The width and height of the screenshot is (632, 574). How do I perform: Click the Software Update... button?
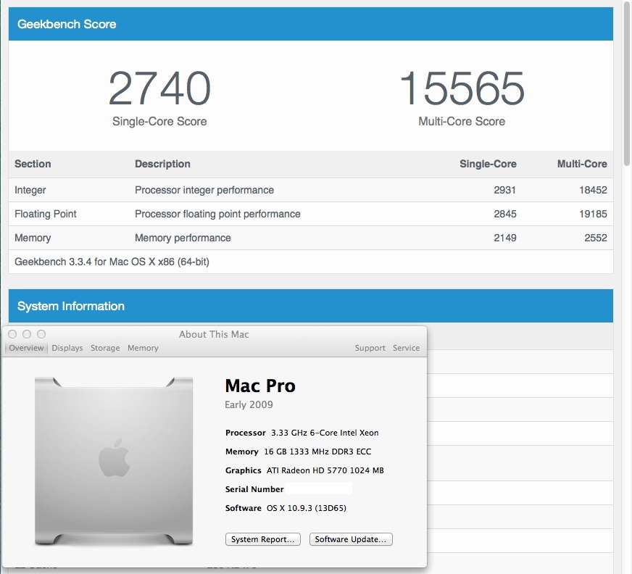[351, 539]
